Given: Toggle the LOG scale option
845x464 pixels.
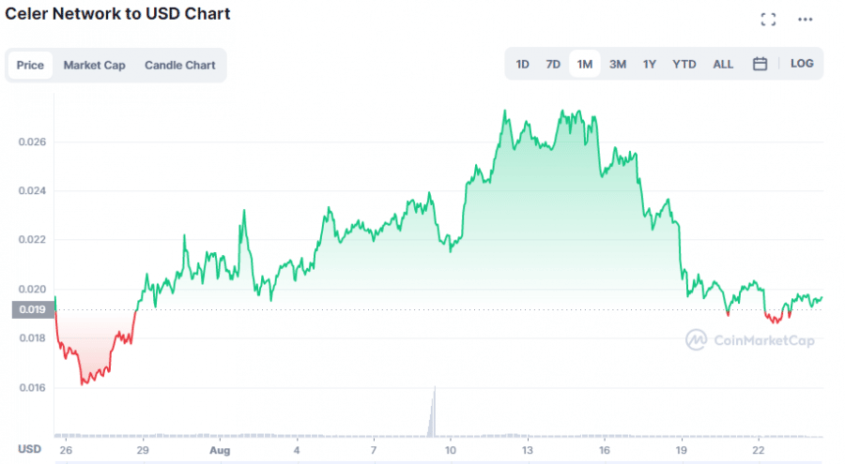Looking at the screenshot, I should pyautogui.click(x=802, y=64).
